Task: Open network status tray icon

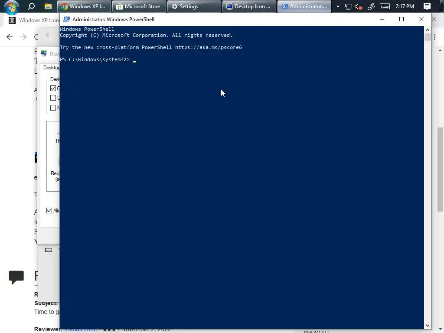Action: click(348, 7)
